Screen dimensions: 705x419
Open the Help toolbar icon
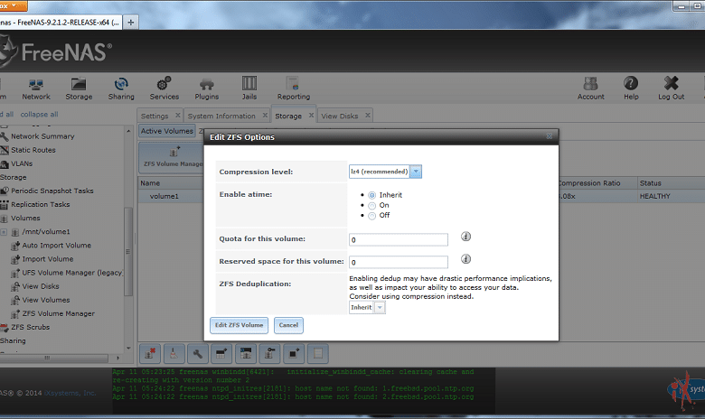click(x=631, y=88)
